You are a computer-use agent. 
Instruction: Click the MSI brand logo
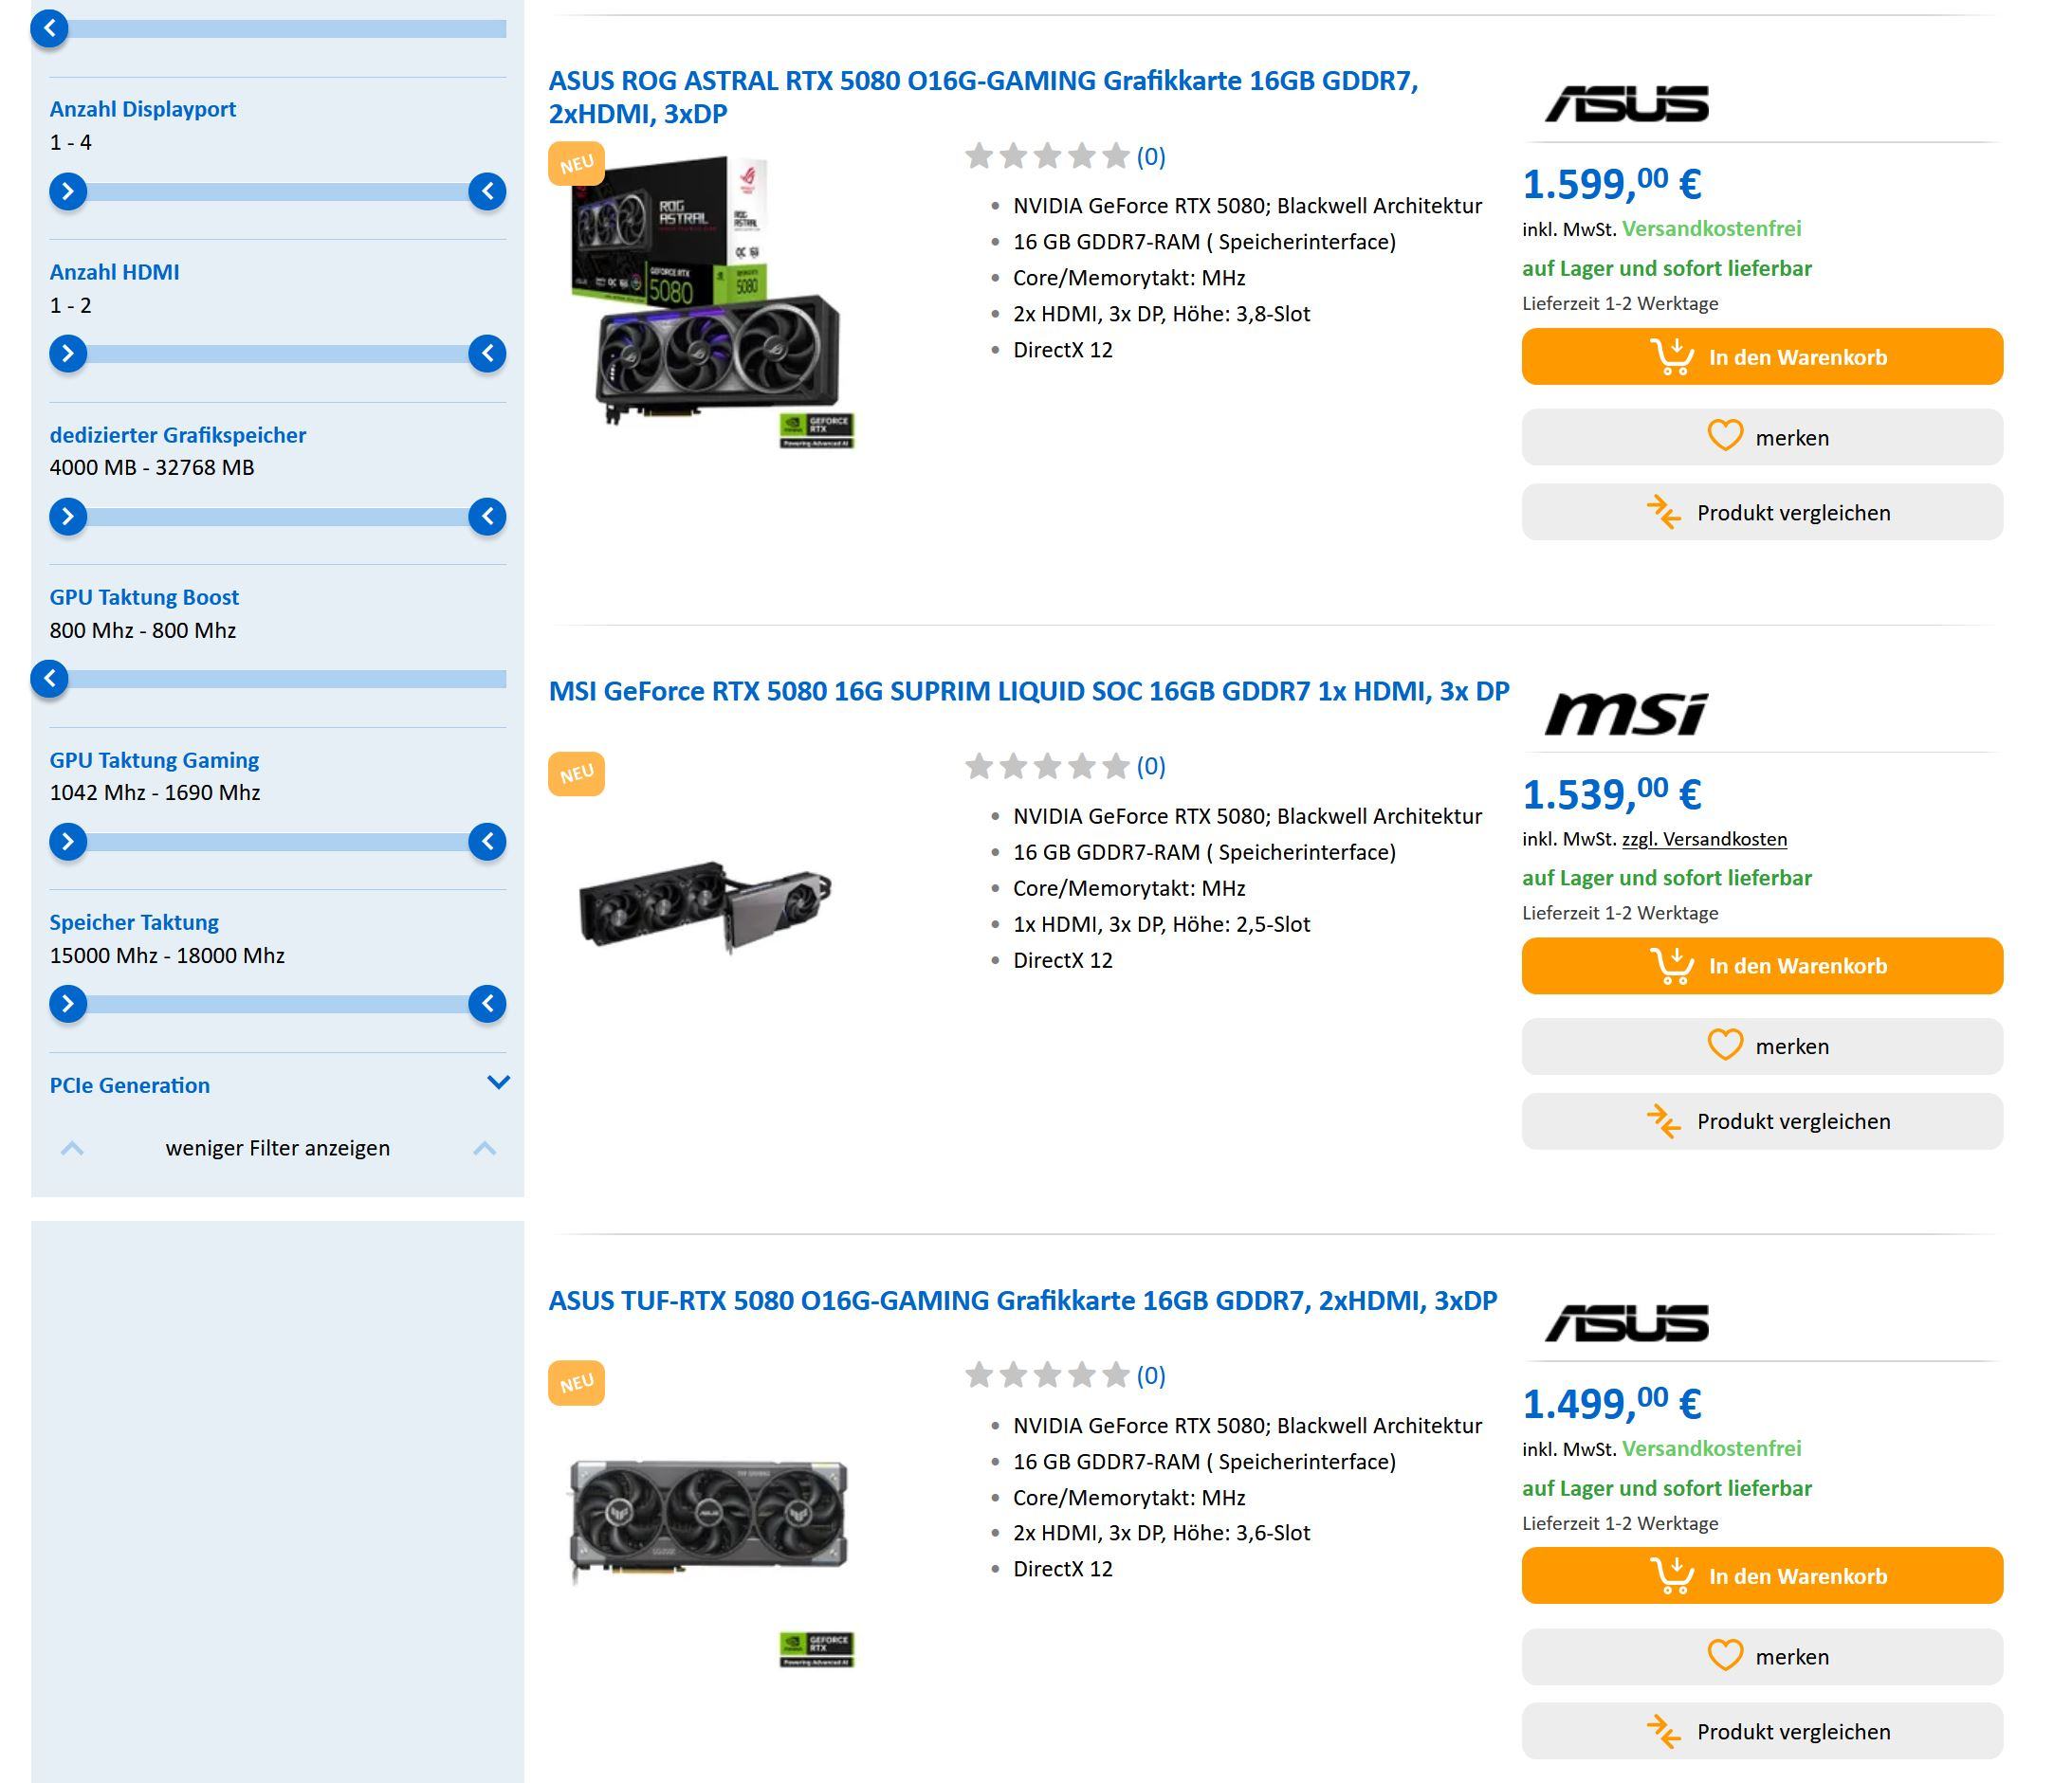click(1626, 714)
